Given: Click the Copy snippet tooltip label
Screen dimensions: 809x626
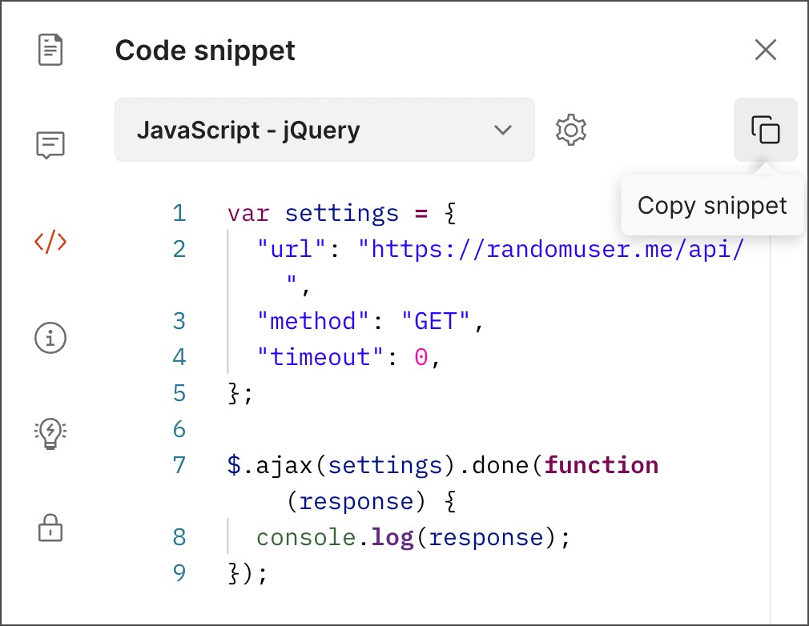Looking at the screenshot, I should coord(711,206).
